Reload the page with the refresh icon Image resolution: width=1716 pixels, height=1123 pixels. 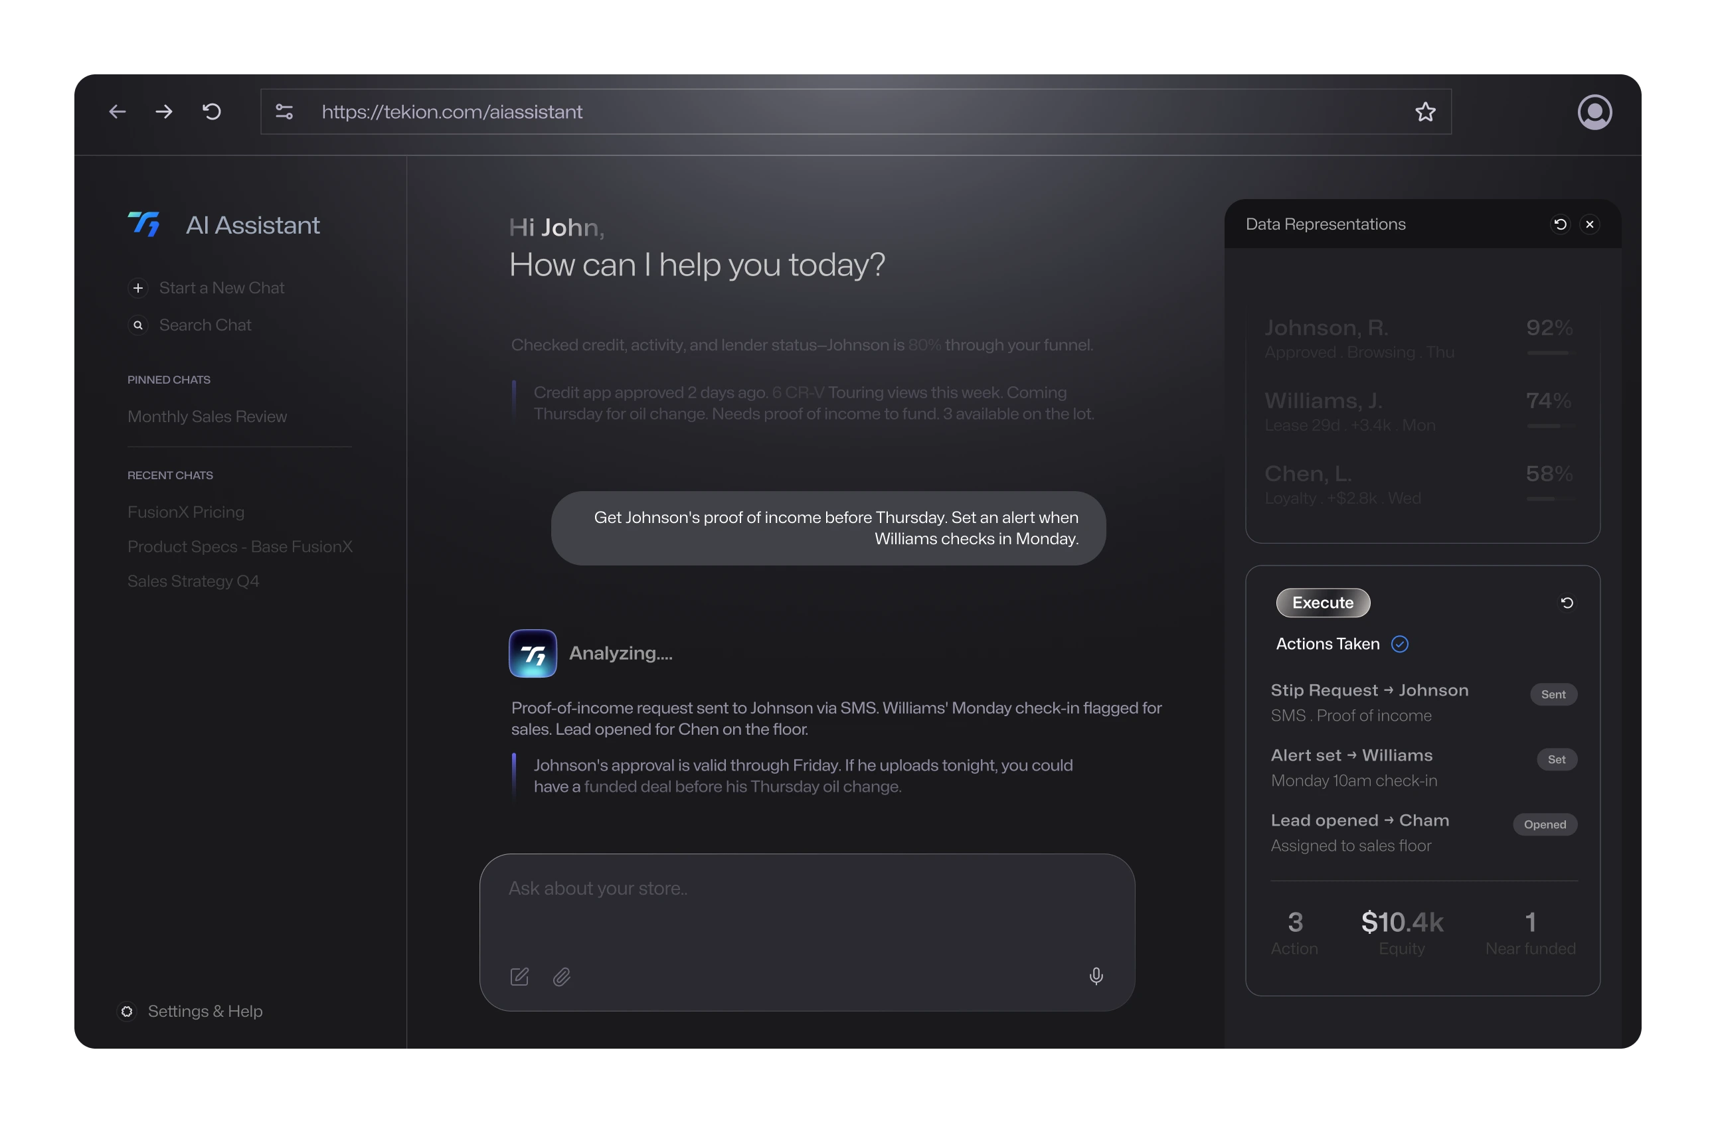(x=212, y=112)
